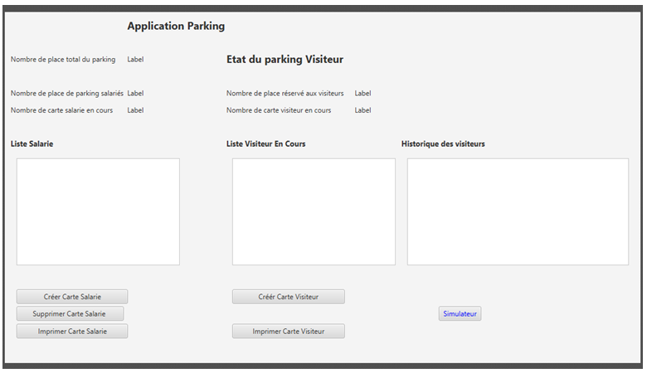Click the Application Parking title

[x=176, y=27]
